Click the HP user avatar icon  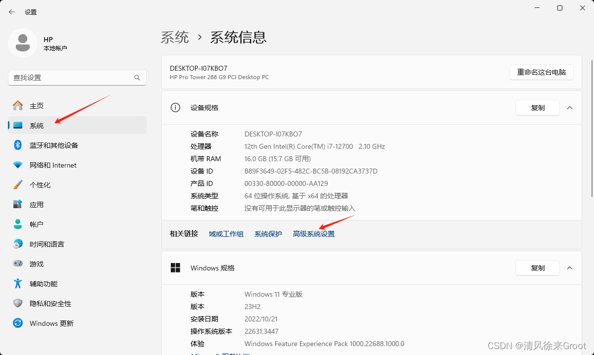click(x=22, y=43)
